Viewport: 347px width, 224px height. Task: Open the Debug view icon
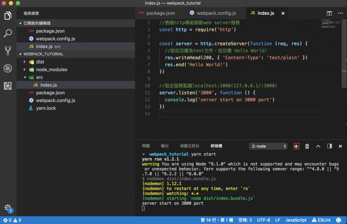[7, 68]
